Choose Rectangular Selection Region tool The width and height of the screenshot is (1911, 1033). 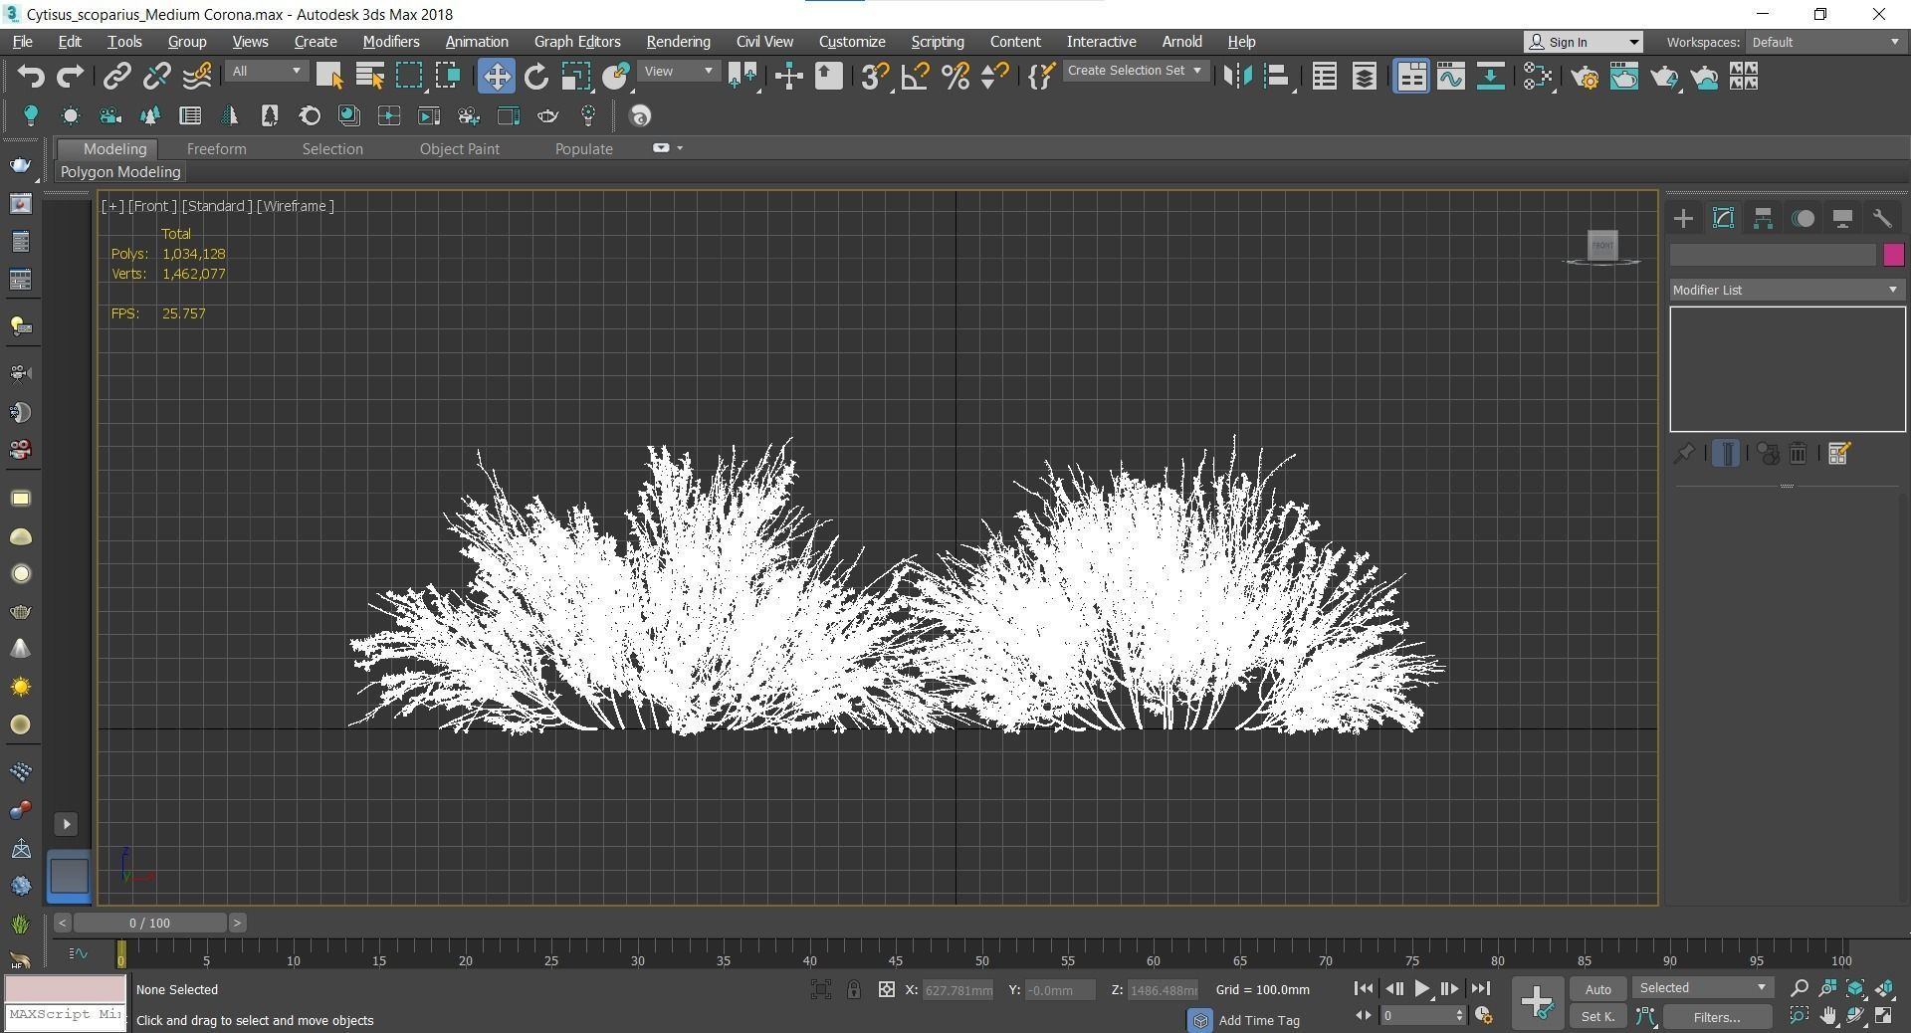point(409,77)
